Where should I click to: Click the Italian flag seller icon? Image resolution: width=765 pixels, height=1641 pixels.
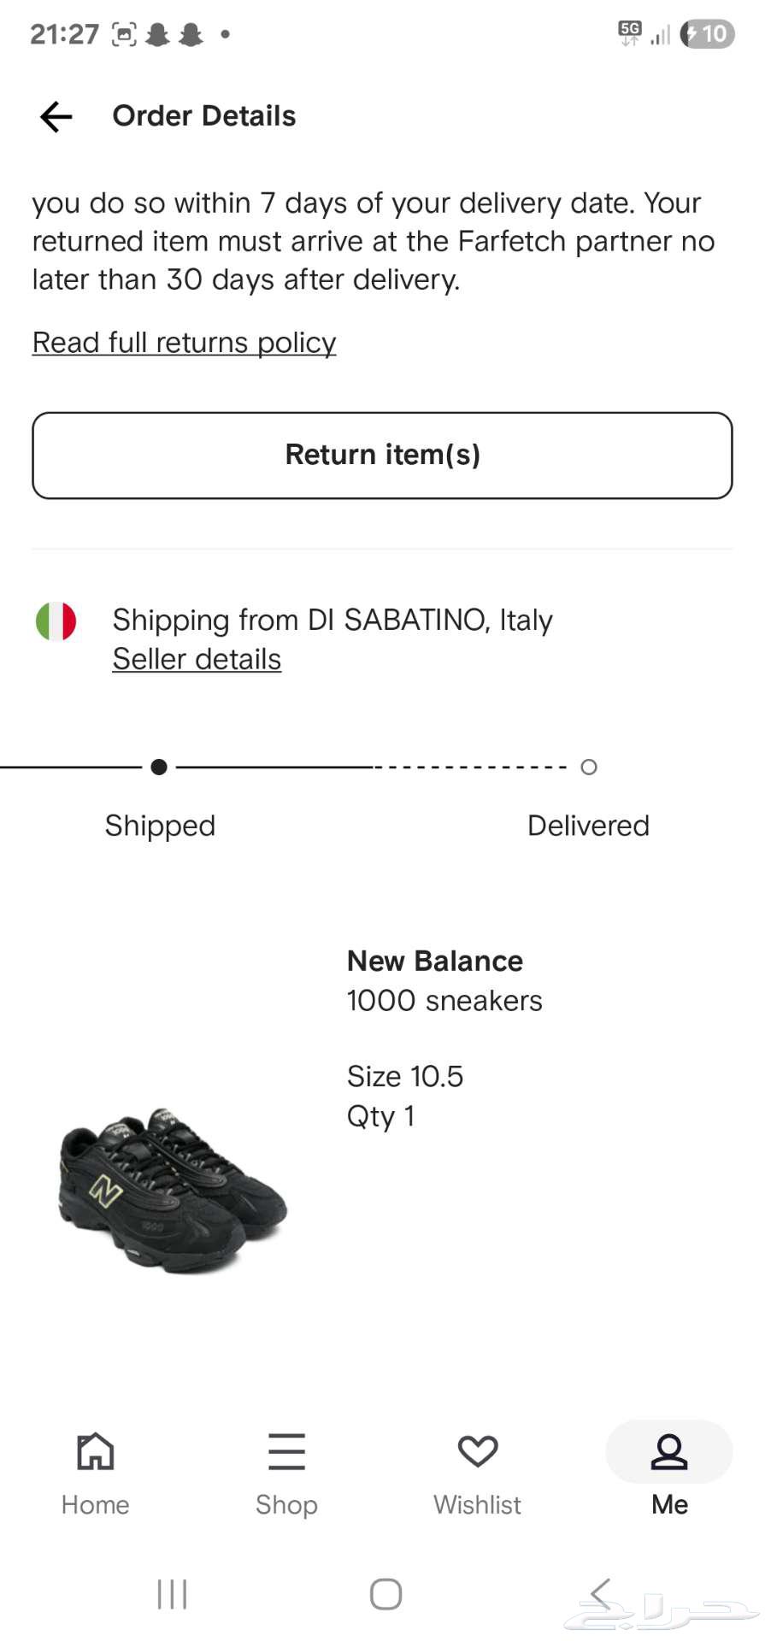tap(56, 622)
